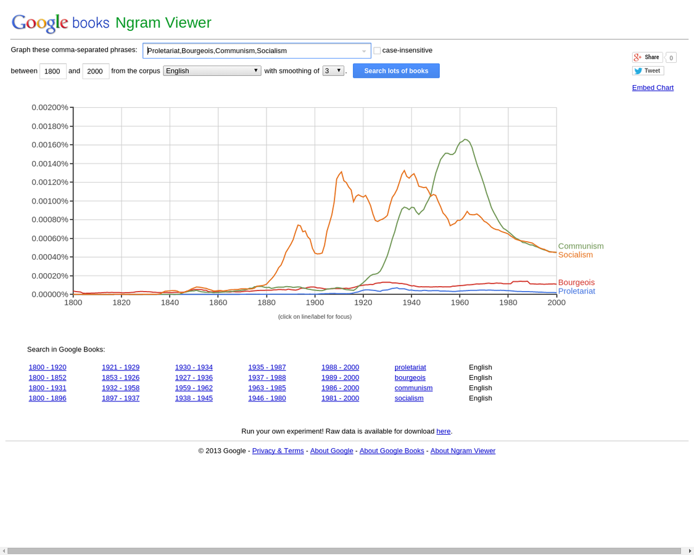Click the books Ngram Viewer title text

(x=142, y=23)
